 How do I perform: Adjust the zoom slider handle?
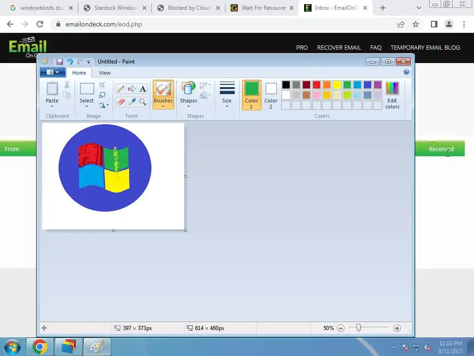point(359,328)
